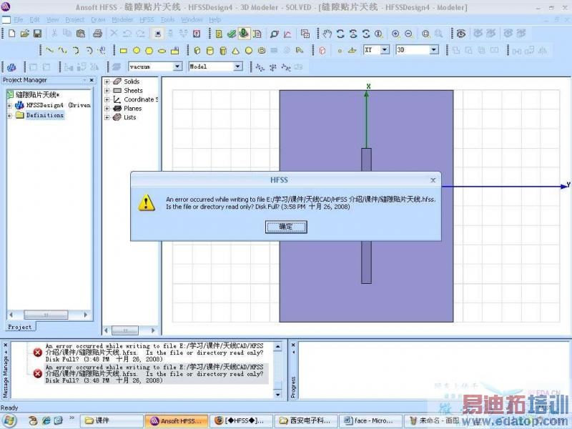Image resolution: width=572 pixels, height=429 pixels.
Task: Open the 3D movement mode dropdown
Action: pyautogui.click(x=434, y=49)
